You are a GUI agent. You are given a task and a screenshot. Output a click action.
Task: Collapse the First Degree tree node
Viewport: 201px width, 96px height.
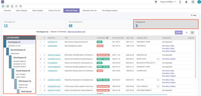click(x=5, y=42)
